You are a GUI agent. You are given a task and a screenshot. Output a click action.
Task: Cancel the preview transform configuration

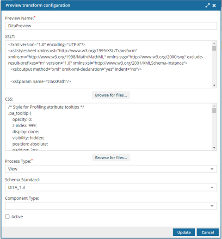pos(208,232)
